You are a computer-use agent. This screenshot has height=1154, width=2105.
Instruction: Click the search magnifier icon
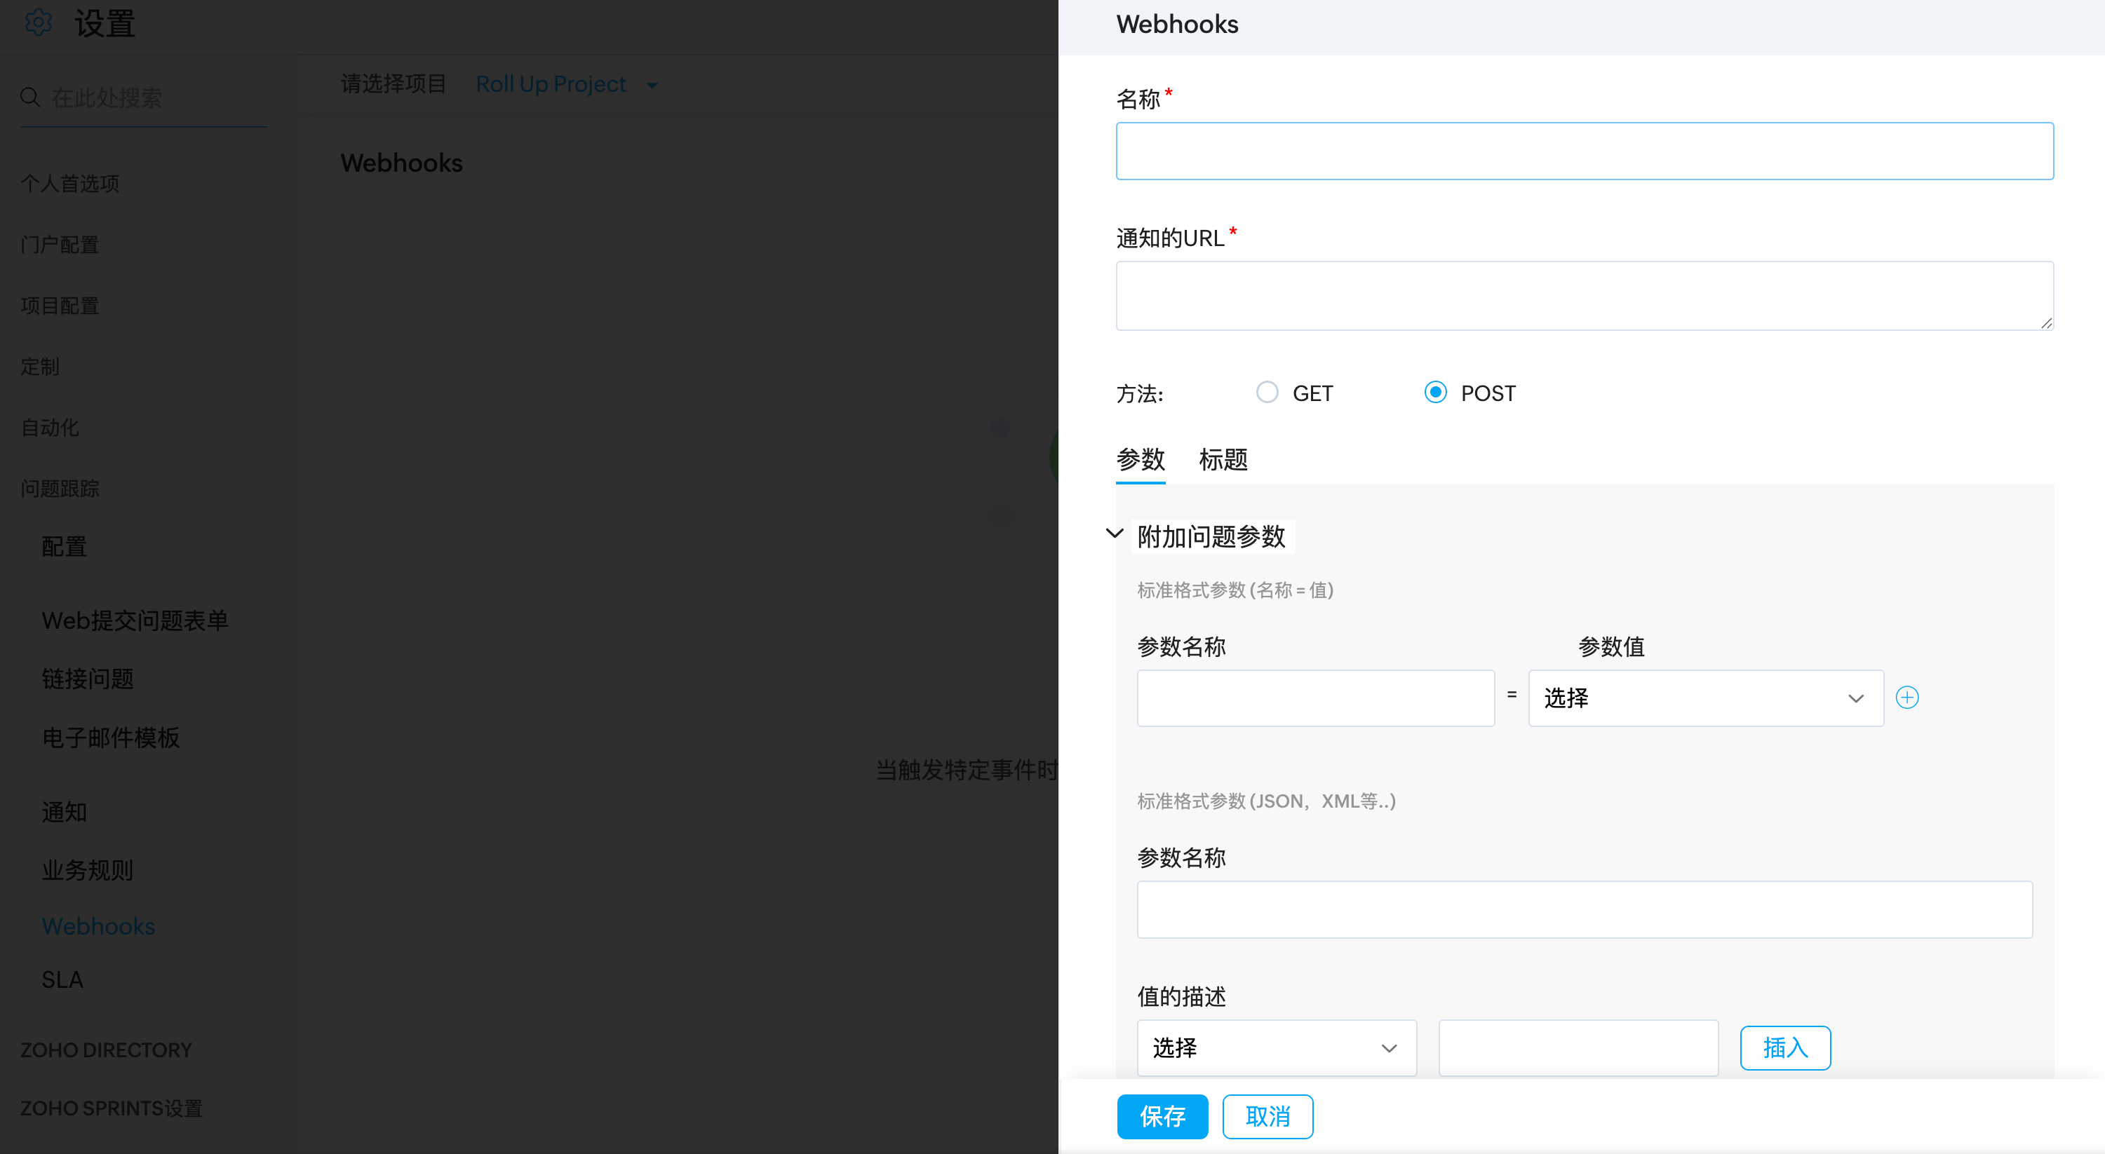click(30, 98)
